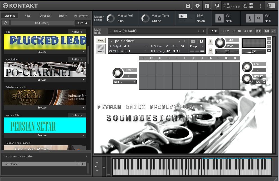Switch to the Libraries tab
This screenshot has height=181, width=279.
(10, 16)
